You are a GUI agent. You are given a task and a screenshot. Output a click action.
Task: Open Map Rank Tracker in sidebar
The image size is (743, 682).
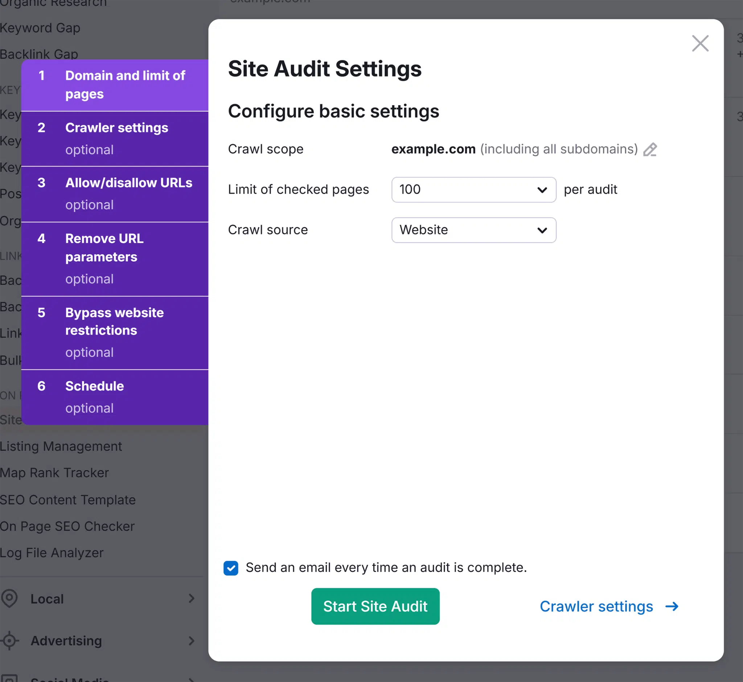[54, 473]
